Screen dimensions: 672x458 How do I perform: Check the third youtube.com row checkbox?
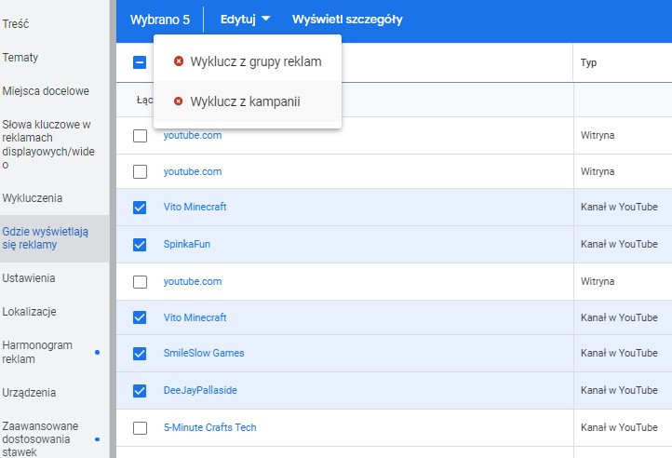pos(140,282)
